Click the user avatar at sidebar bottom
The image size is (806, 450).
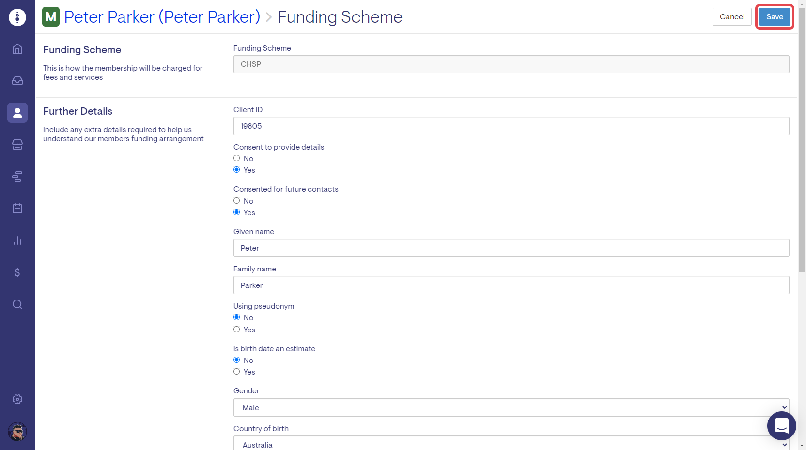[x=17, y=432]
